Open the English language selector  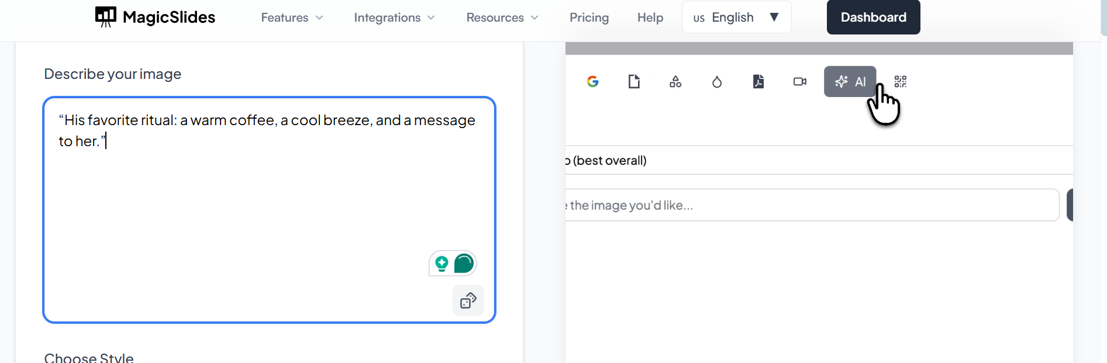point(736,18)
